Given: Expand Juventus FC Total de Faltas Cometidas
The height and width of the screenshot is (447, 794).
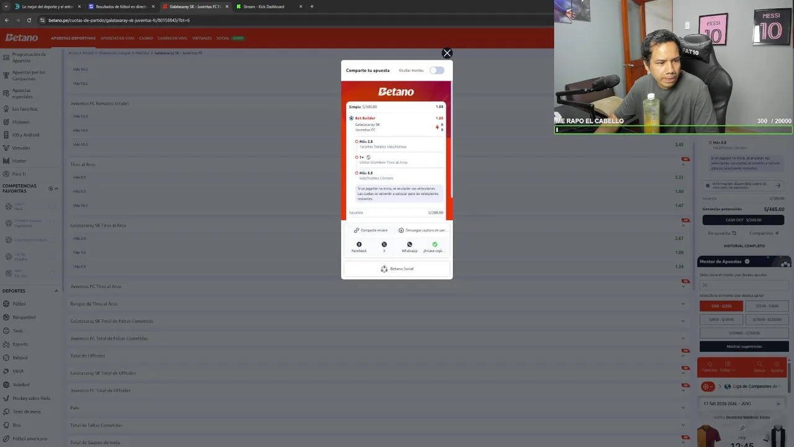Looking at the screenshot, I should 378,338.
